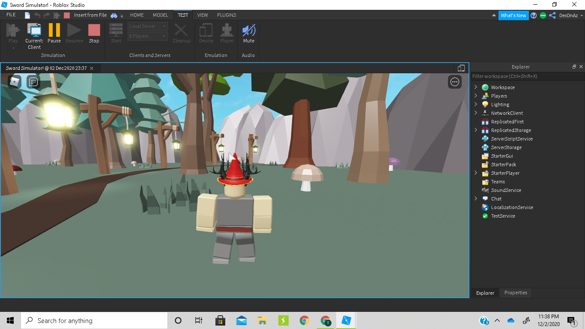Collapse the ribbon with the up chevron
The width and height of the screenshot is (585, 329).
click(x=494, y=15)
